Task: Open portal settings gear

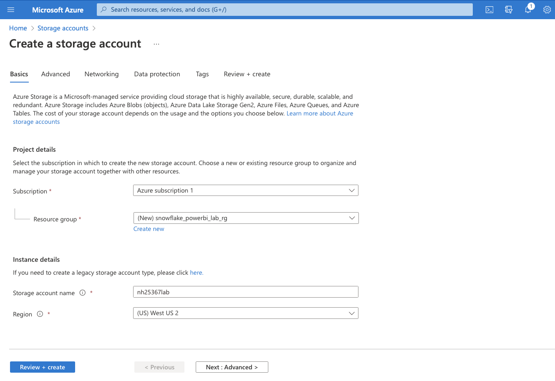Action: [x=547, y=10]
